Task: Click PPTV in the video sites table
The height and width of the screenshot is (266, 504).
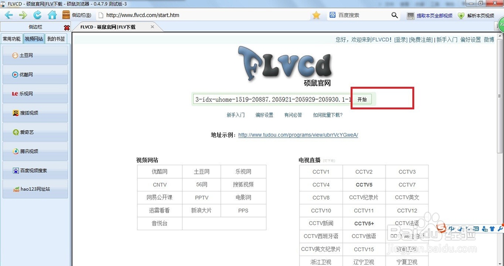Action: 202,197
